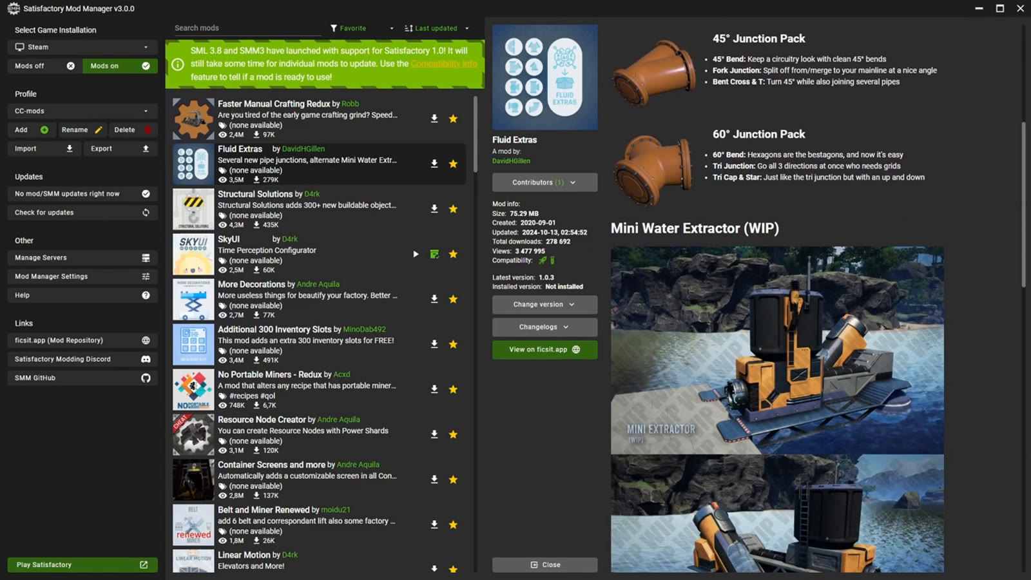Open the Help menu

82,295
